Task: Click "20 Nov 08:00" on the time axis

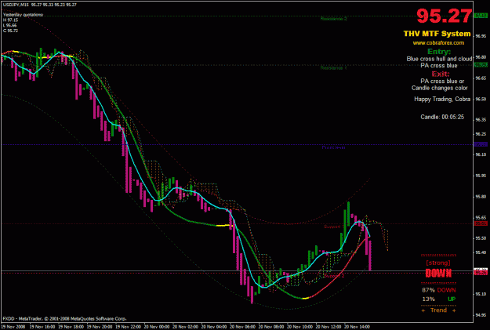Action: [271, 327]
